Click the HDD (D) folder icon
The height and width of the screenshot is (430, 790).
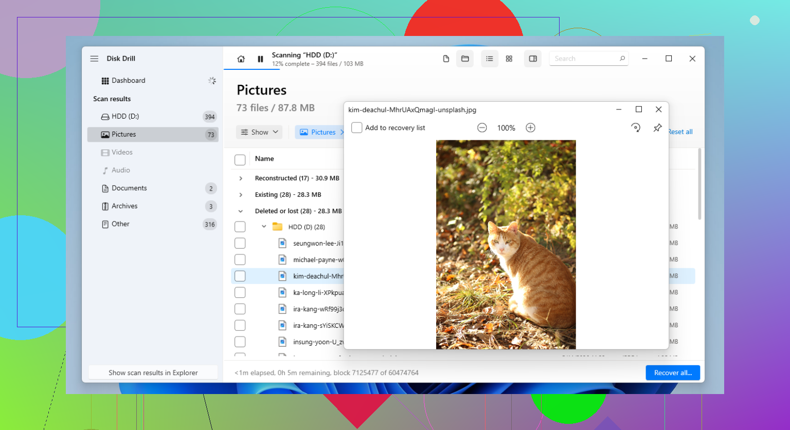coord(278,227)
